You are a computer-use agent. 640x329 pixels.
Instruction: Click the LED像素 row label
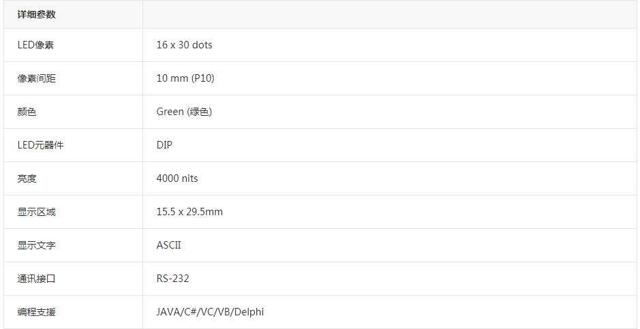click(35, 45)
